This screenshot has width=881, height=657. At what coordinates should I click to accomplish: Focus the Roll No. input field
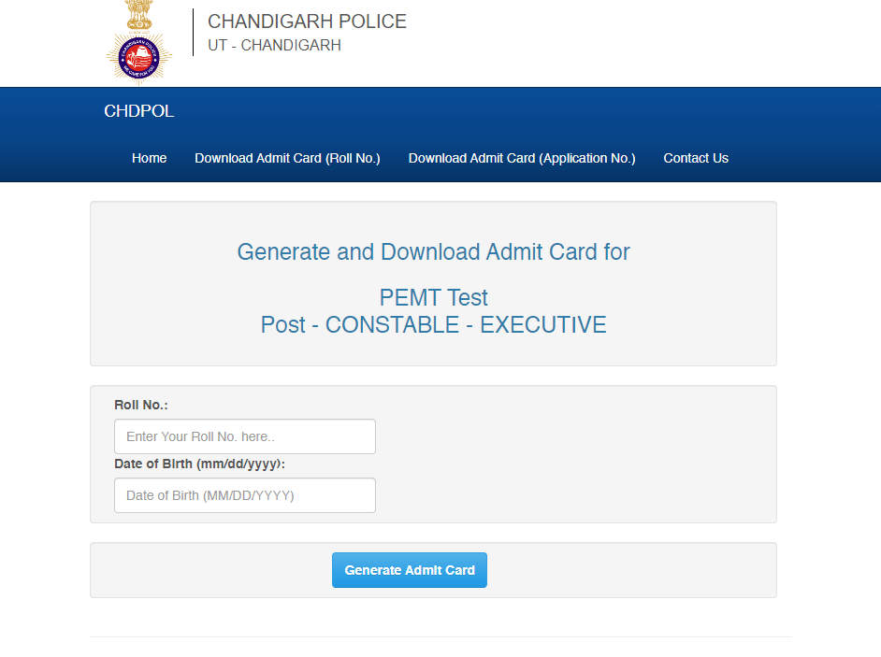tap(244, 436)
